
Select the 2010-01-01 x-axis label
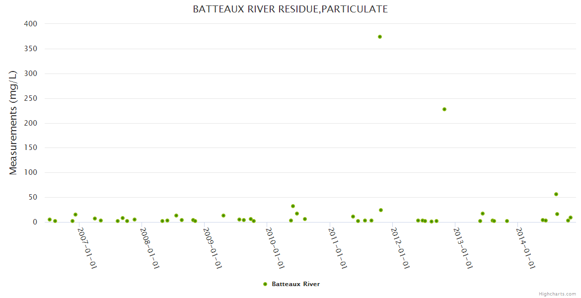point(275,248)
